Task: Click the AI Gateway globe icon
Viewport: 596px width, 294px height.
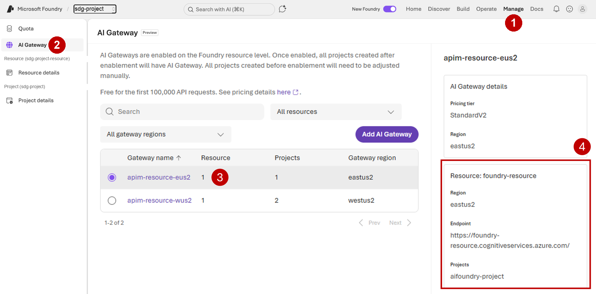Action: [x=9, y=45]
